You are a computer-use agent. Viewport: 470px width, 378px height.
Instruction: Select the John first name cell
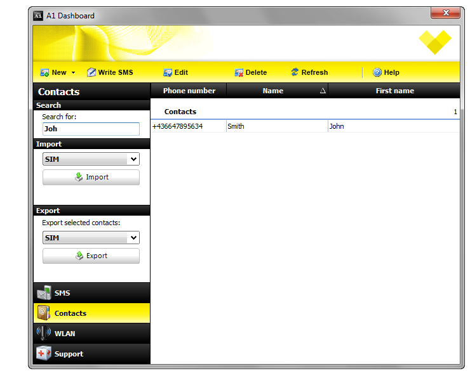394,126
